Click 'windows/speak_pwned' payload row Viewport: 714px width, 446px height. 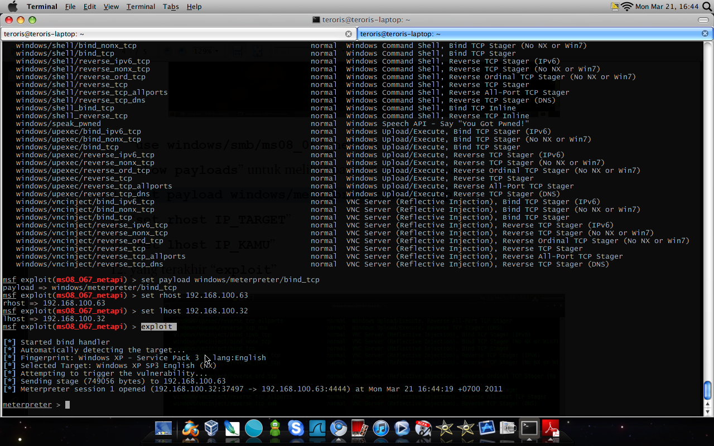pyautogui.click(x=59, y=124)
